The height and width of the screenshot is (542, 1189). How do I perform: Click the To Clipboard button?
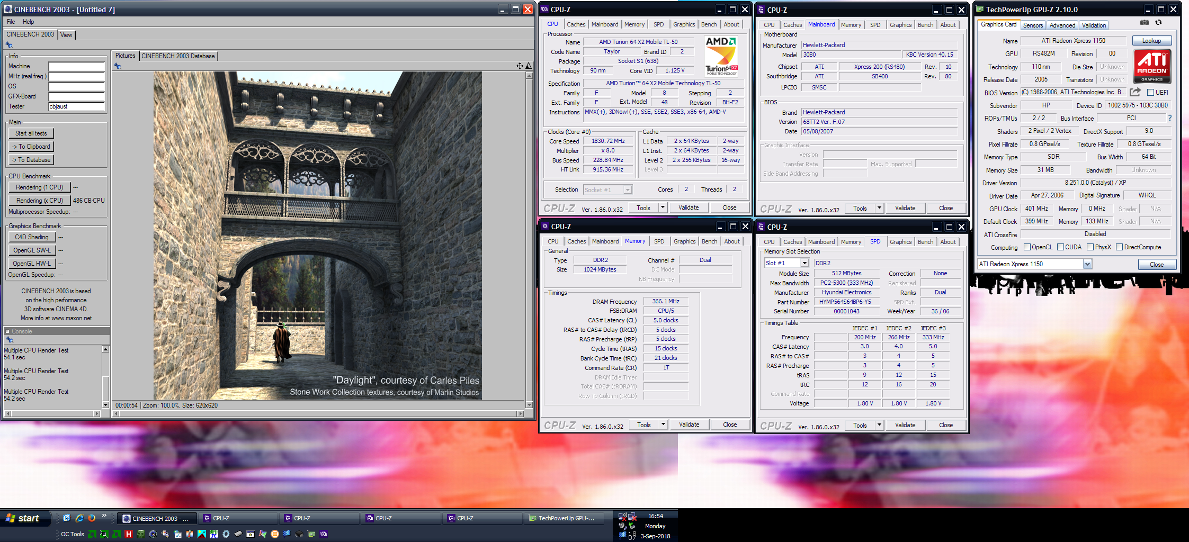(31, 147)
